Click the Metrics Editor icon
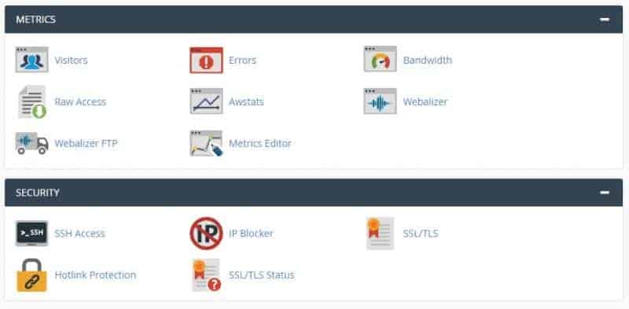The height and width of the screenshot is (309, 629). pyautogui.click(x=206, y=143)
